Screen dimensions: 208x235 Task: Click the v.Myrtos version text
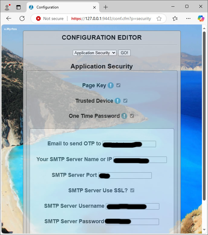pos(10,29)
